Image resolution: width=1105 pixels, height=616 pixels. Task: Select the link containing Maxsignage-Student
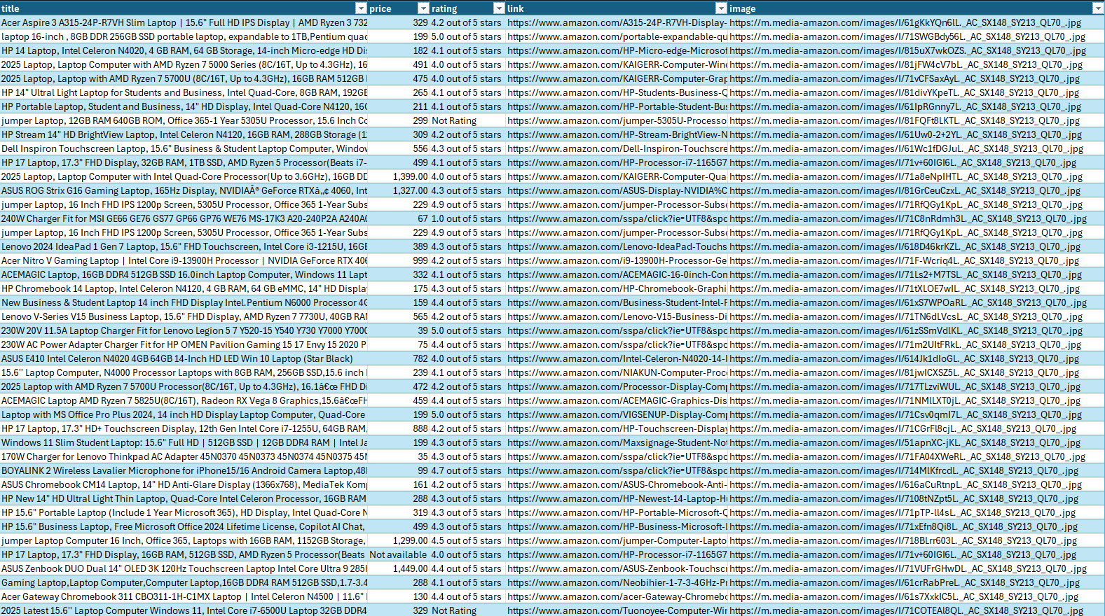pos(617,442)
